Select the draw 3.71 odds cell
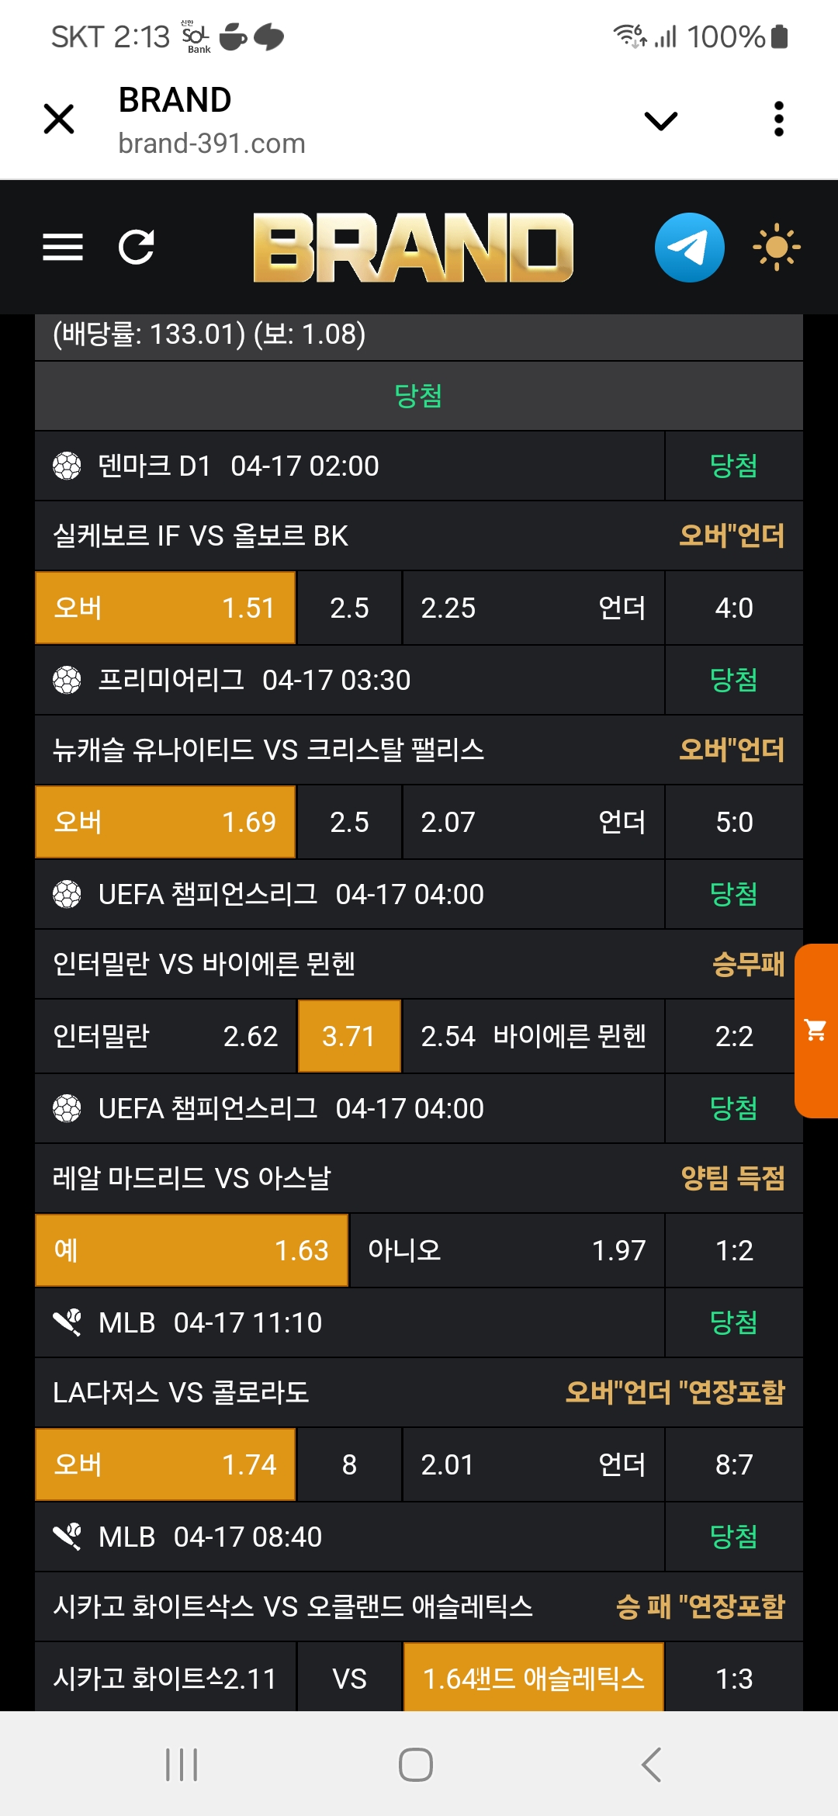 pos(349,1036)
